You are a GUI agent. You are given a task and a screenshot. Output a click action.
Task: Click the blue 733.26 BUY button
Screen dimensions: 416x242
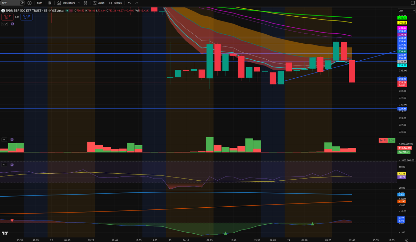(x=26, y=17)
